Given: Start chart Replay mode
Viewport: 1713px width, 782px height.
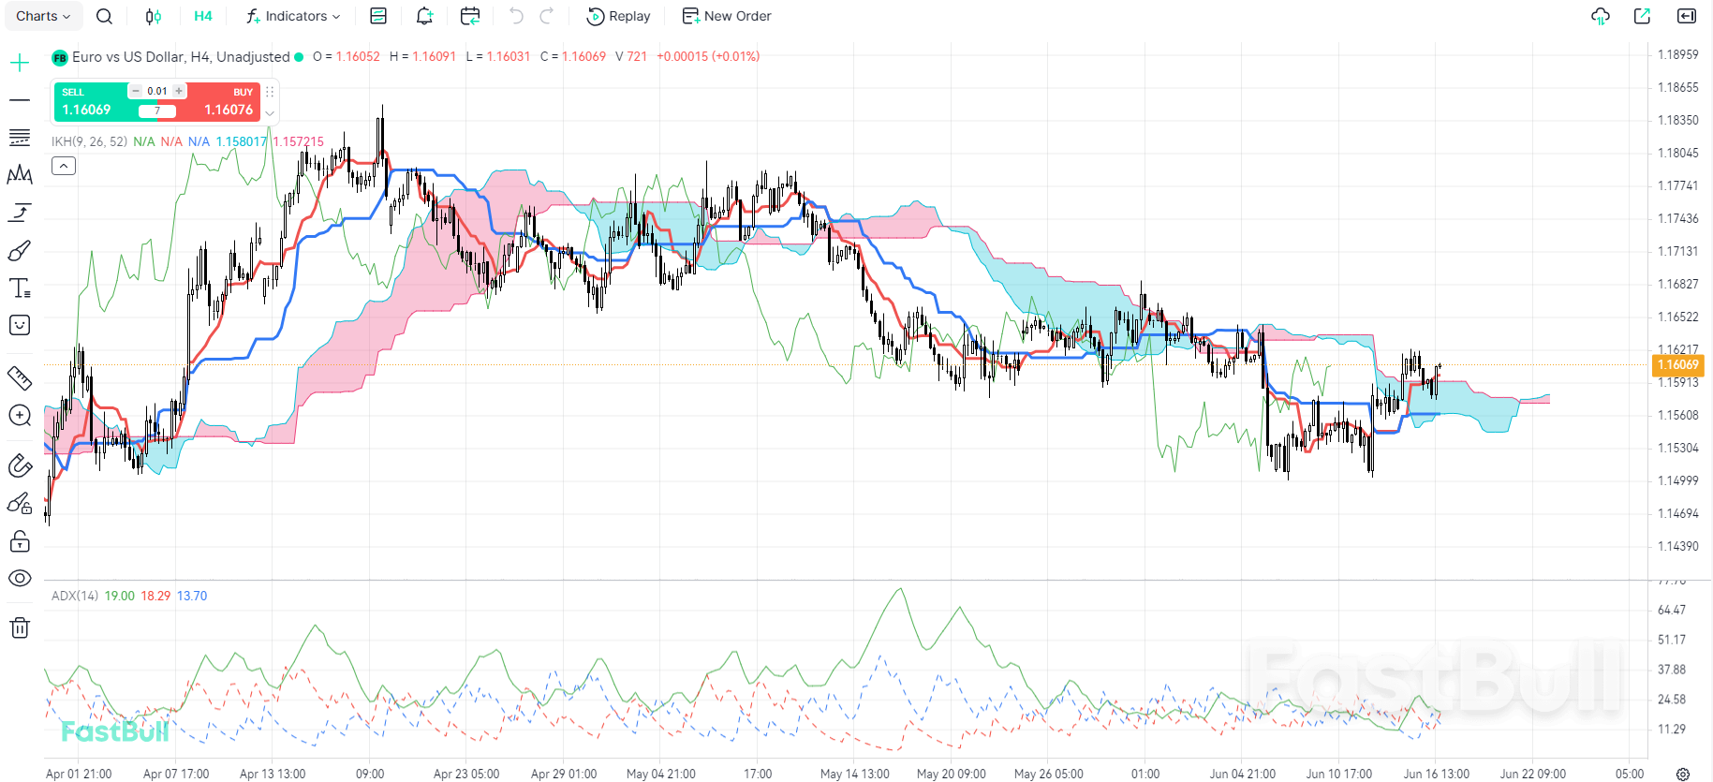Looking at the screenshot, I should [618, 16].
